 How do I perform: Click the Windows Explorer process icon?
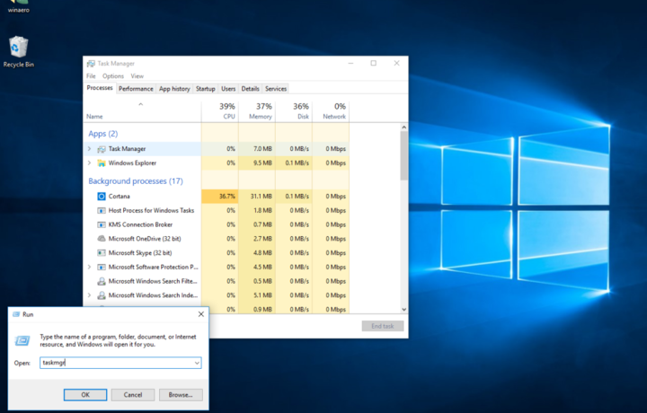[x=101, y=163]
